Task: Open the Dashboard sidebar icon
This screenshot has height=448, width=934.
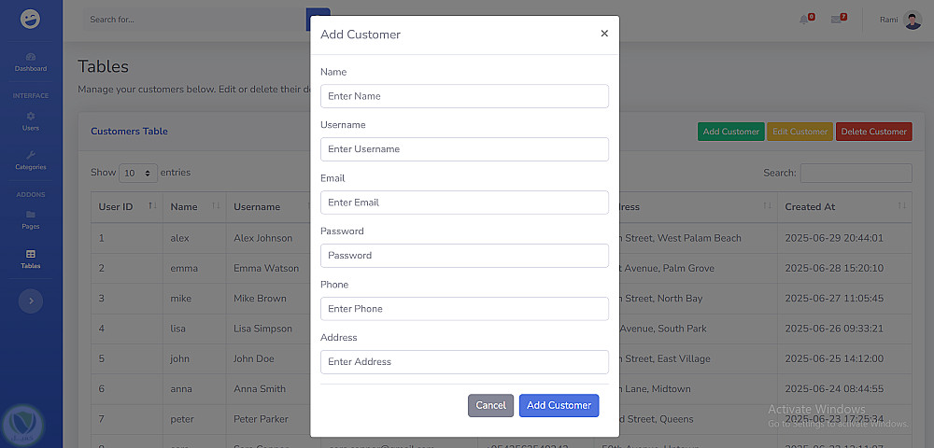Action: [31, 57]
